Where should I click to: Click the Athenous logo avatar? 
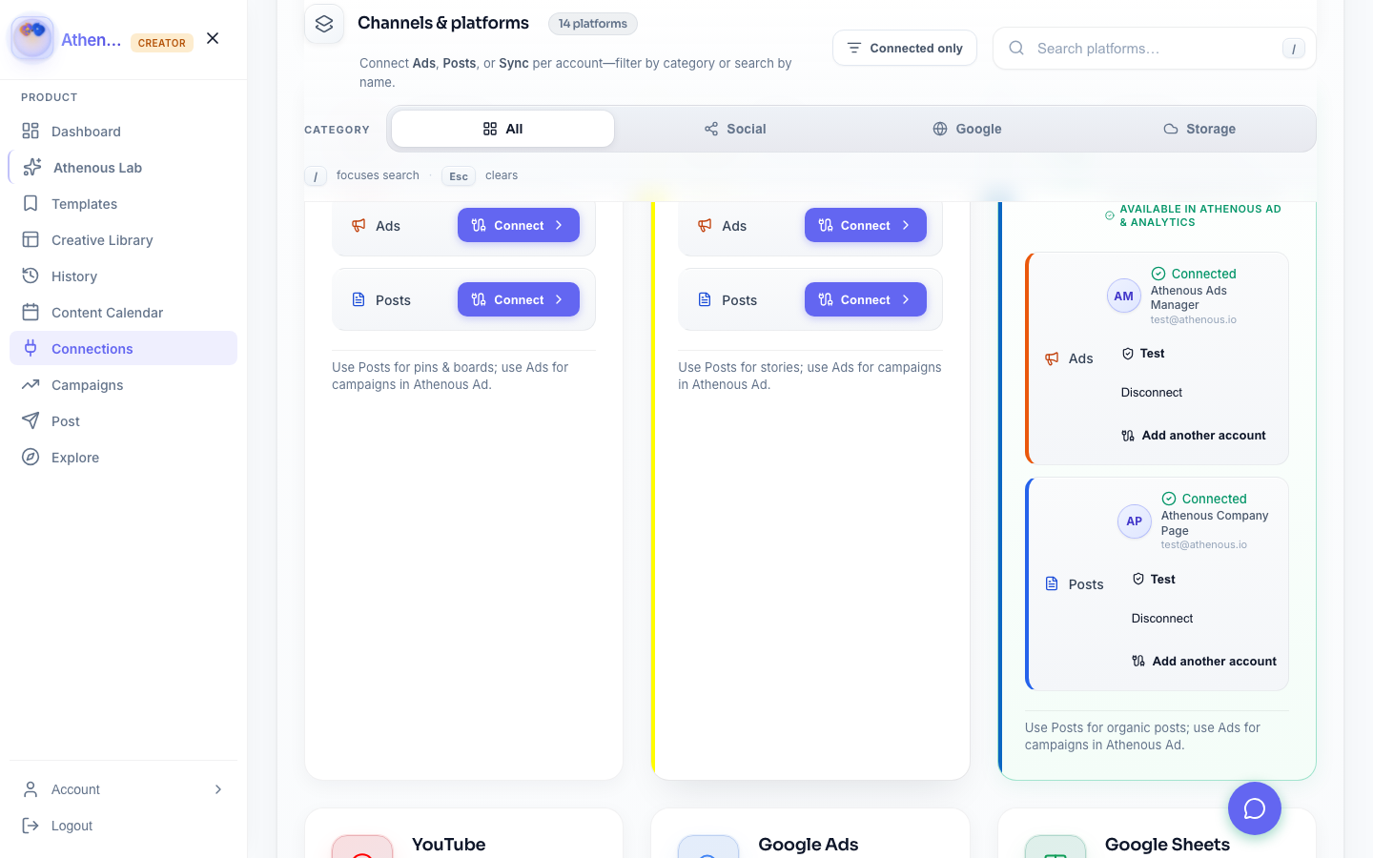click(32, 38)
